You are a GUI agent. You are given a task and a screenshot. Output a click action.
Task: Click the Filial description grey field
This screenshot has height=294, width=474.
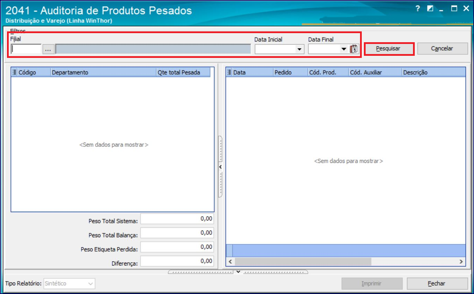click(153, 50)
